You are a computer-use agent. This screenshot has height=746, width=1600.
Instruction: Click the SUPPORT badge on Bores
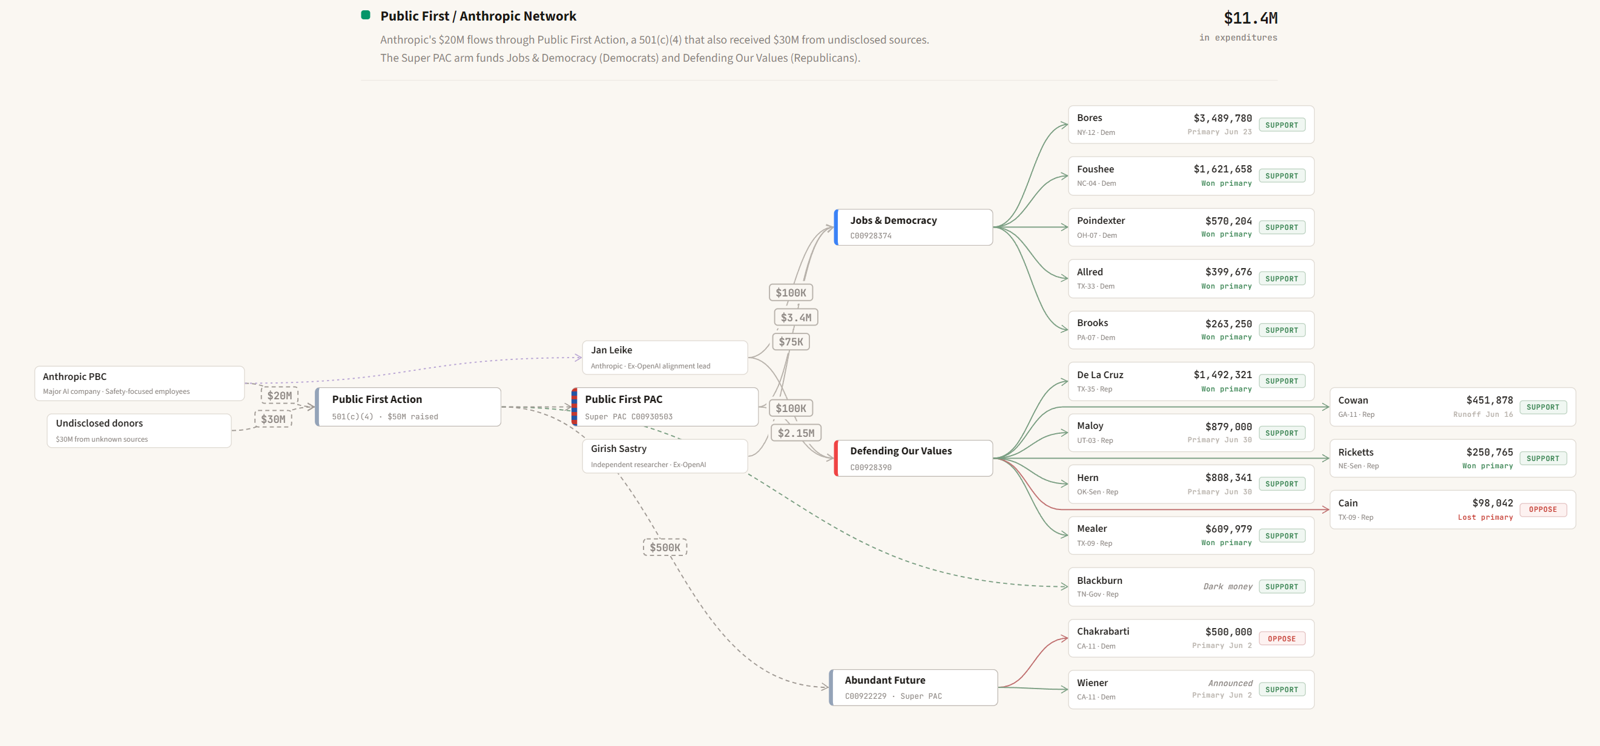click(1282, 125)
